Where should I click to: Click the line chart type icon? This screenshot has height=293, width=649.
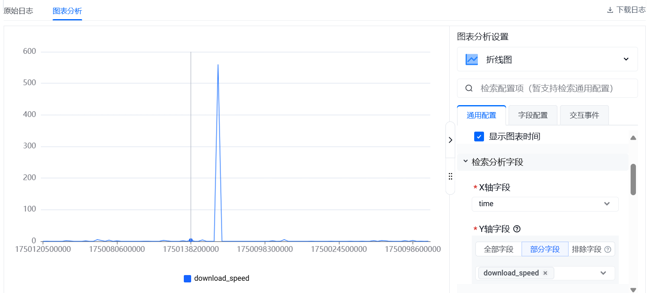[472, 59]
